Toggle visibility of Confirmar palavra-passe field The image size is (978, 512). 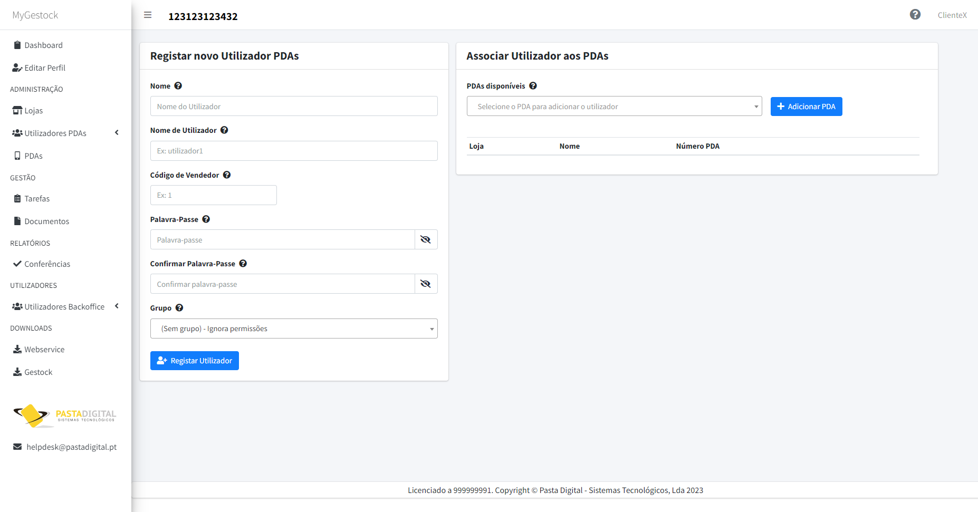[x=426, y=284]
